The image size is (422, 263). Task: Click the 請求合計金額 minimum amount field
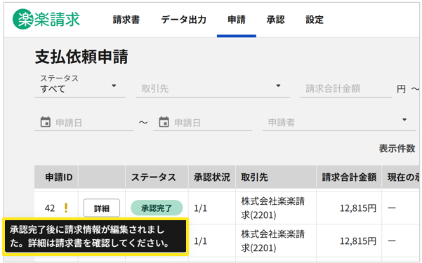click(x=346, y=88)
